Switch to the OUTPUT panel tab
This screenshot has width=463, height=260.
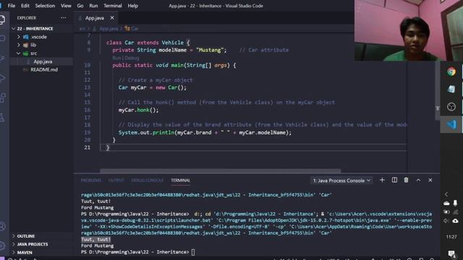point(116,180)
